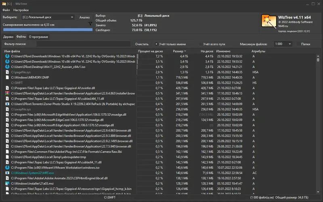Click the C:\$MFT path in status bar
Screen dimensions: 323x202
tap(109, 198)
